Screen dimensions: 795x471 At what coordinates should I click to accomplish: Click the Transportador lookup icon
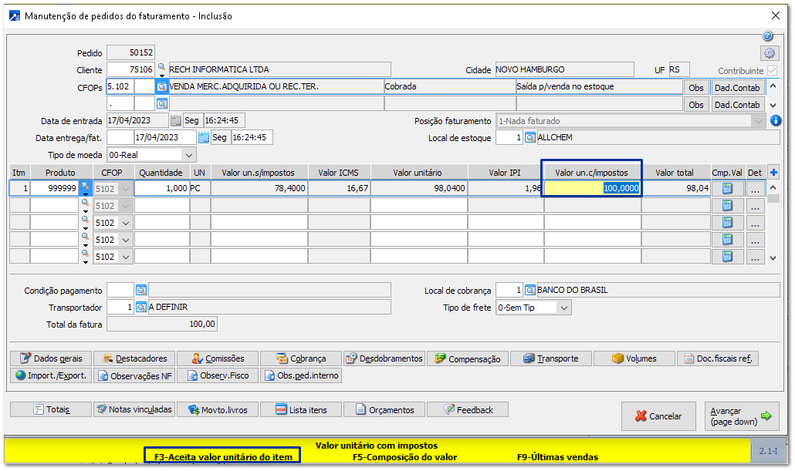pos(141,308)
